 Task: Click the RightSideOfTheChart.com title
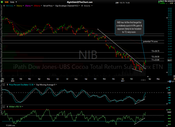[x=80, y=2]
